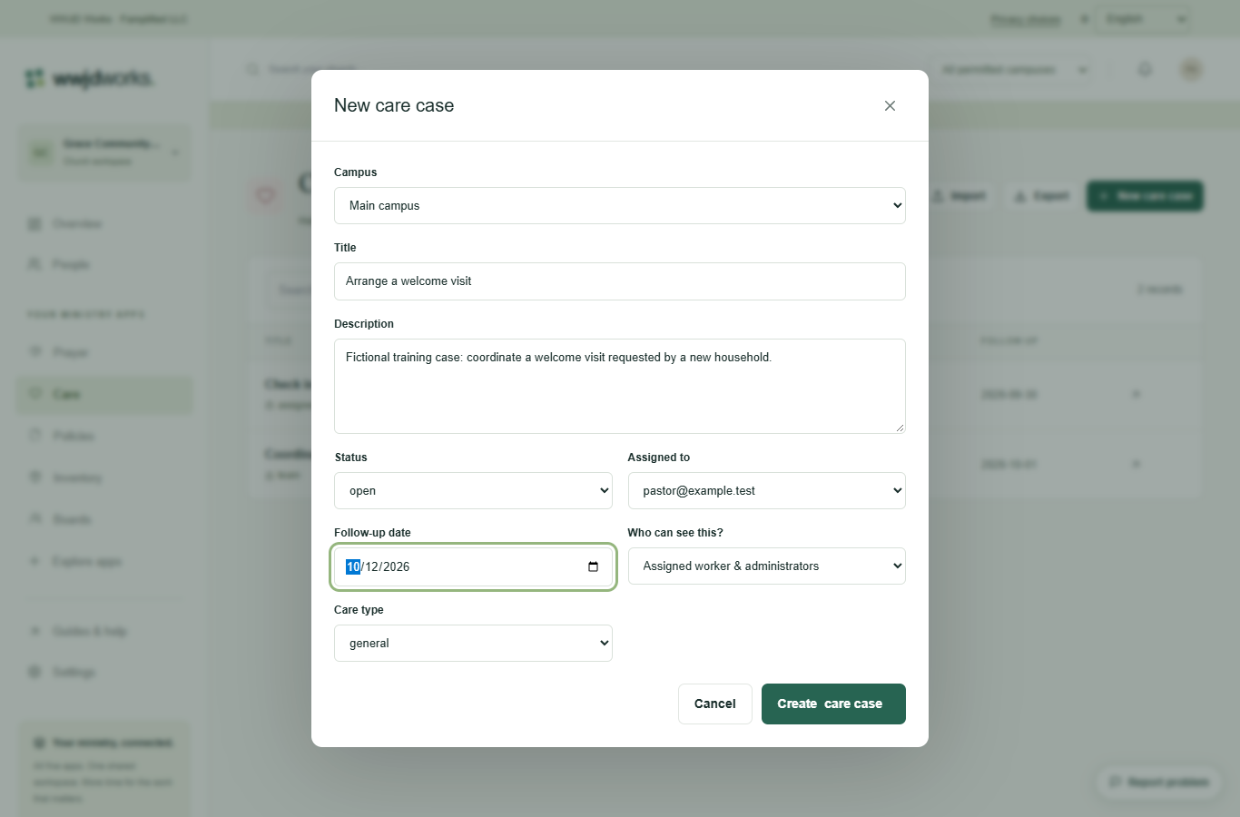Viewport: 1240px width, 817px height.
Task: Expand the All permitted campuses selector
Action: pos(1012,70)
